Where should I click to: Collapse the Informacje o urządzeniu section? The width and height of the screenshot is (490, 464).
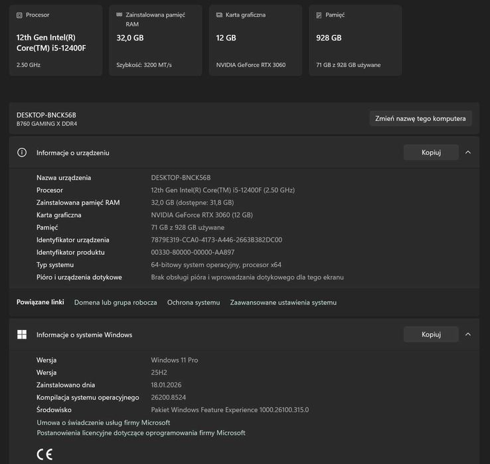[x=468, y=153]
